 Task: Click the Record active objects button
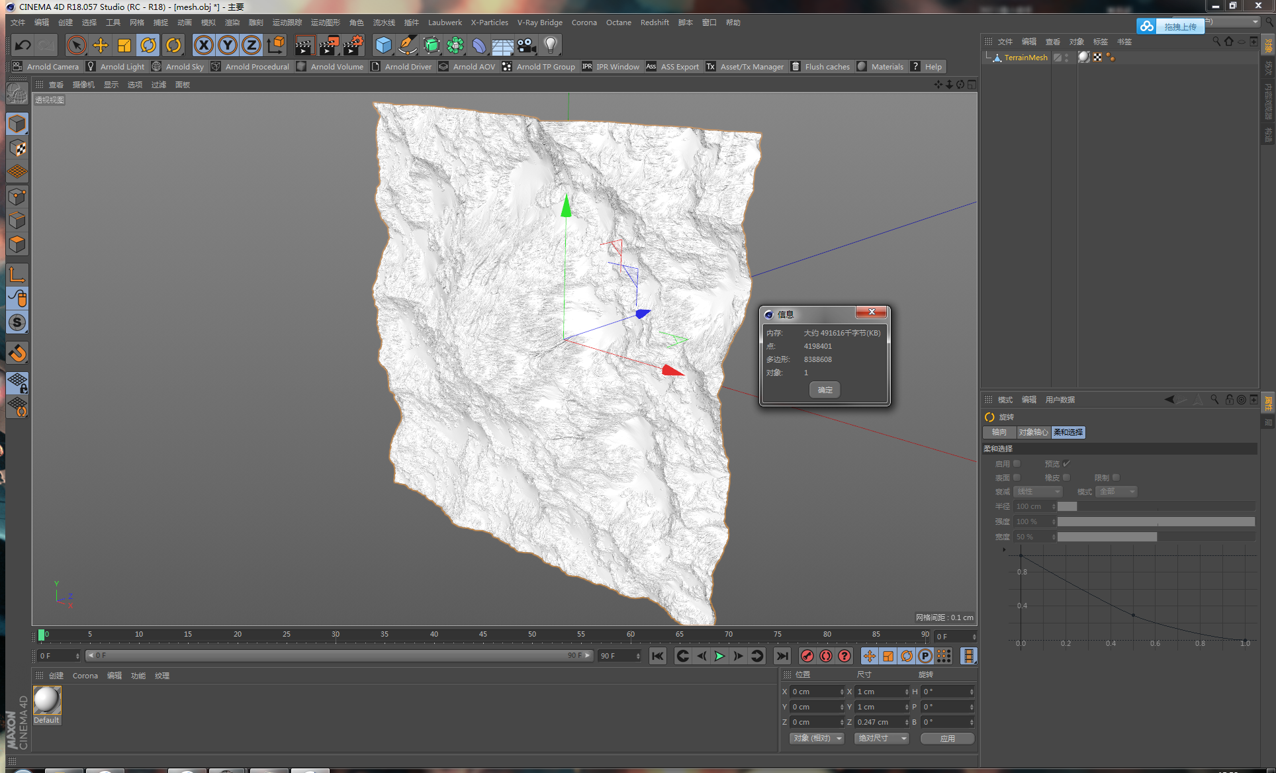[x=807, y=656]
